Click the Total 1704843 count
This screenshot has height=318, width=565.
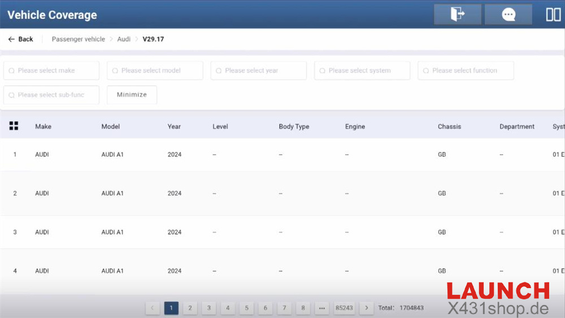click(x=401, y=308)
